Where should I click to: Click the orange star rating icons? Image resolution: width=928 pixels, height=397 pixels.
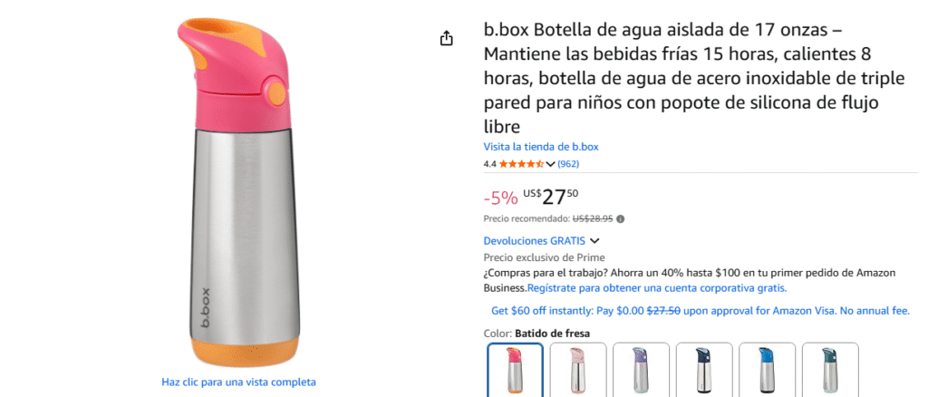coord(521,164)
